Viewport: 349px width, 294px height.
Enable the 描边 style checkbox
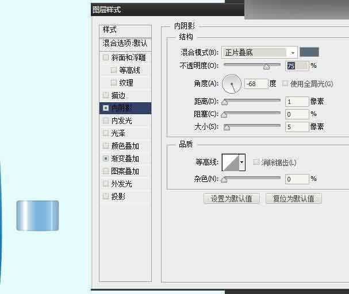[106, 95]
